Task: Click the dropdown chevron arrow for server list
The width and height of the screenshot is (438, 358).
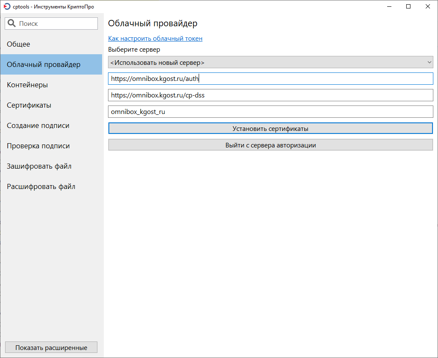Action: click(x=430, y=63)
